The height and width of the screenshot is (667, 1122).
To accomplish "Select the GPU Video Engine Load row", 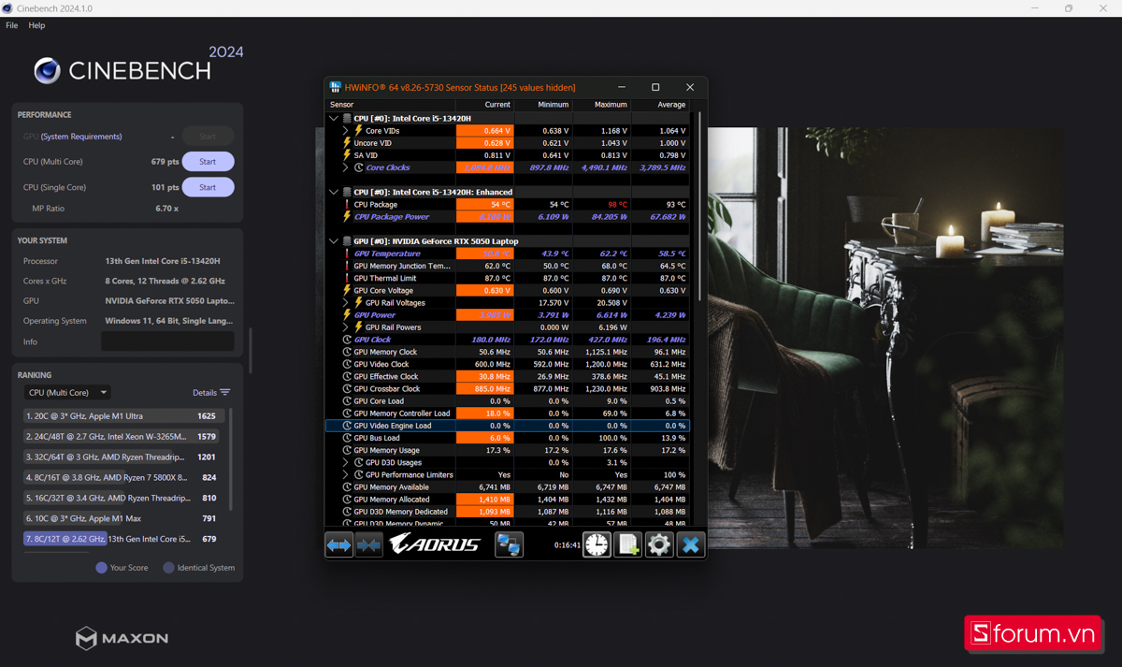I will coord(507,426).
